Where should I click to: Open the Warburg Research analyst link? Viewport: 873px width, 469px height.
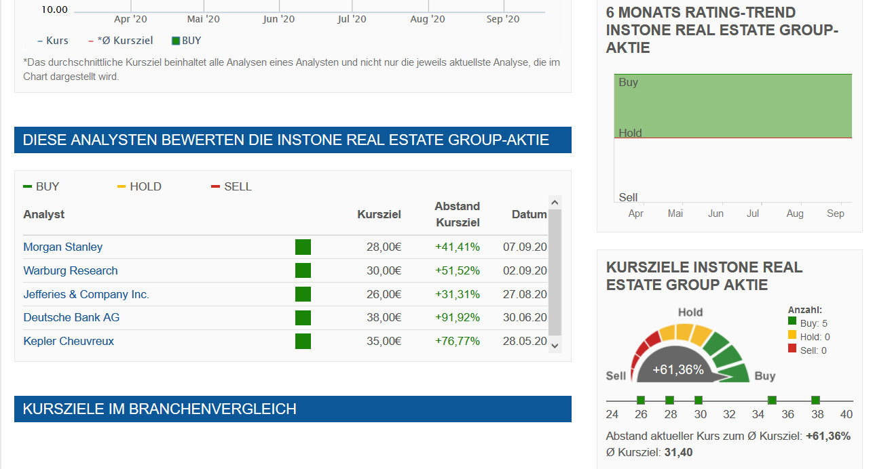[71, 270]
